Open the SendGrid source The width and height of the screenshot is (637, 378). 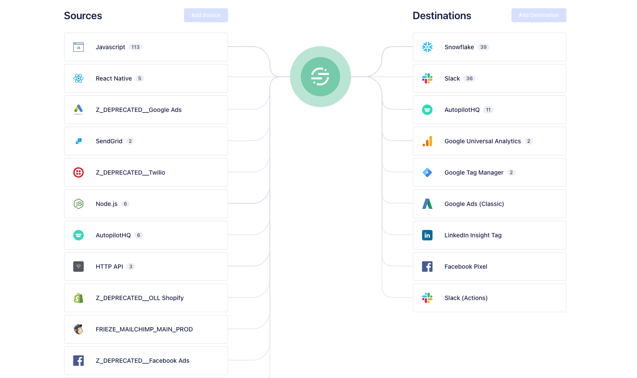[x=146, y=141]
